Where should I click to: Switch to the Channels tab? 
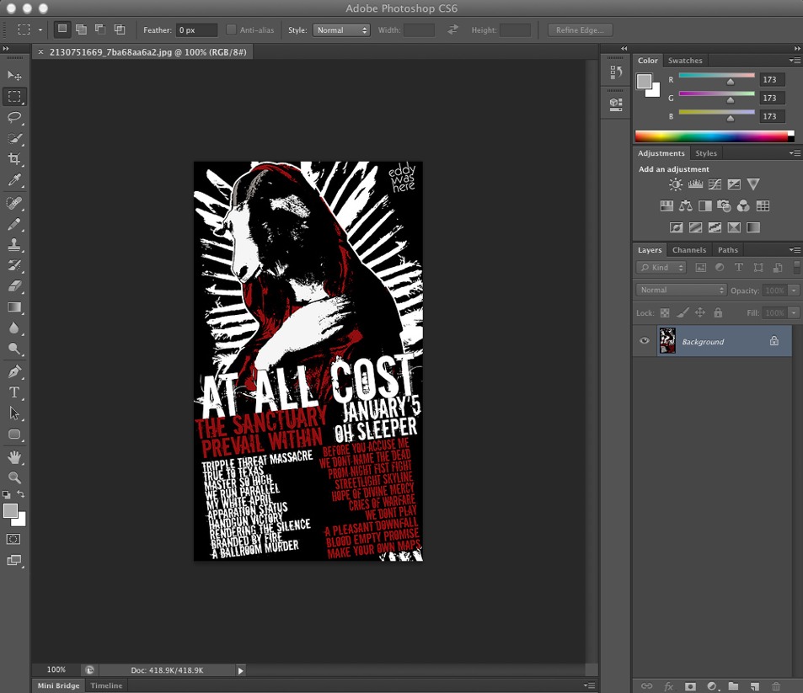(x=688, y=250)
